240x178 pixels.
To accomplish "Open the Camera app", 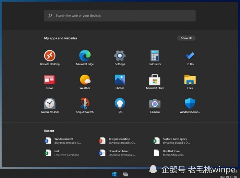I will pyautogui.click(x=155, y=106).
